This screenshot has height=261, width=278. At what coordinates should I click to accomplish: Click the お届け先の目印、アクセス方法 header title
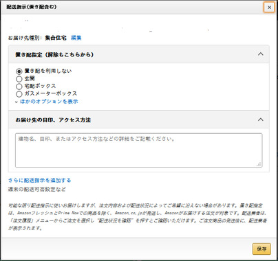[x=53, y=120]
